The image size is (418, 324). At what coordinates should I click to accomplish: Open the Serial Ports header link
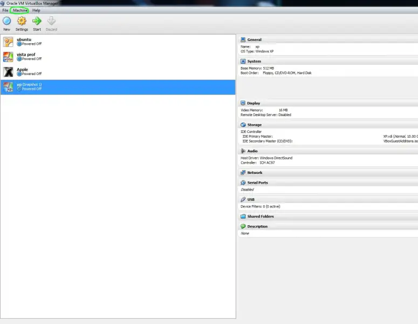257,183
